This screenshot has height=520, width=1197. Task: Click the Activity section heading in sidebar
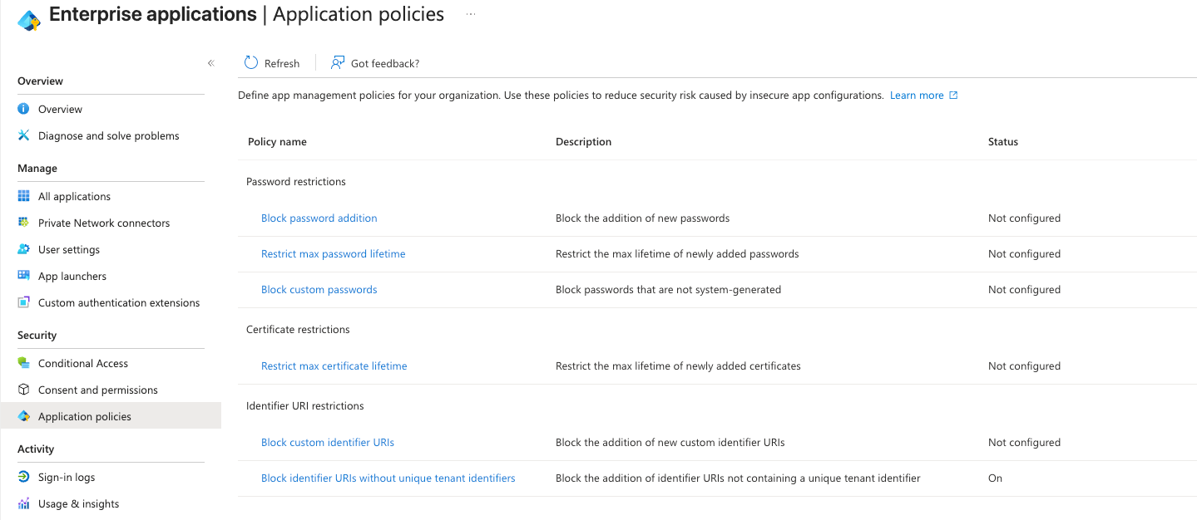click(36, 449)
